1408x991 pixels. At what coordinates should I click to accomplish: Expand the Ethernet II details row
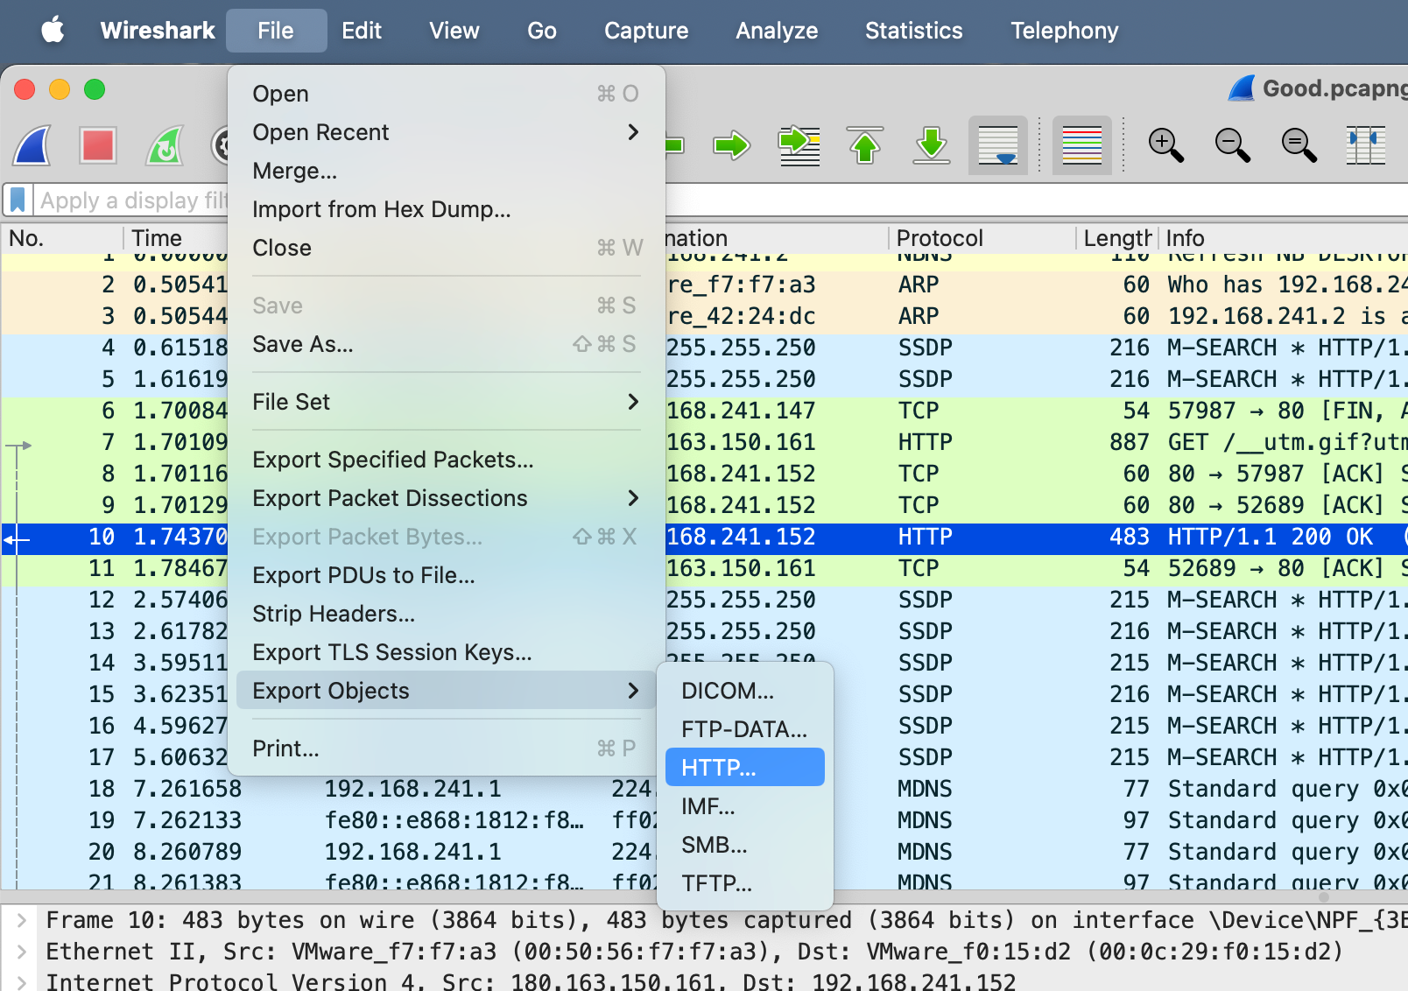click(x=22, y=952)
